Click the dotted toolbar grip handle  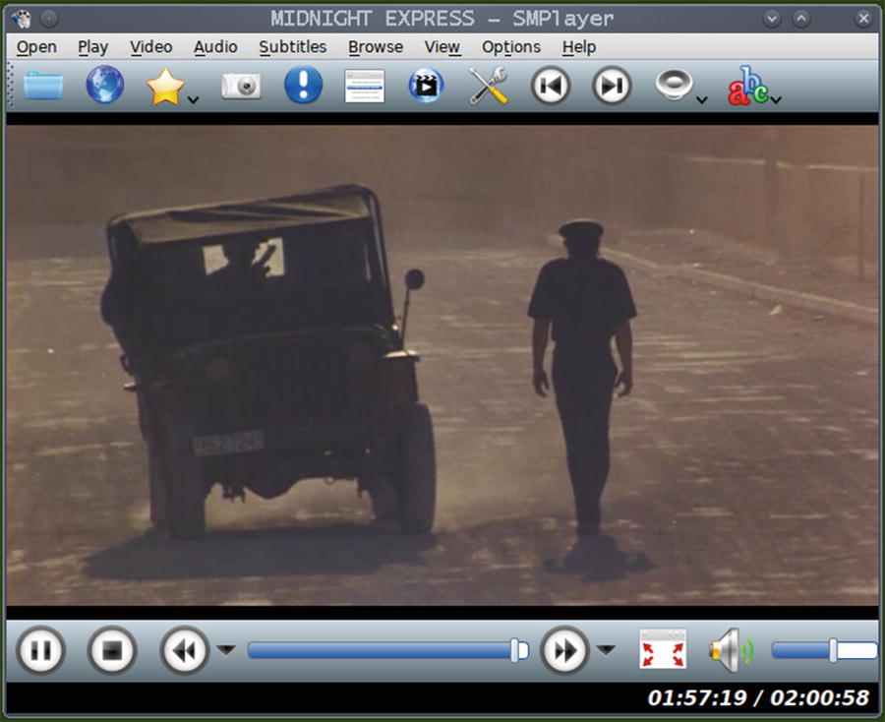tap(10, 86)
